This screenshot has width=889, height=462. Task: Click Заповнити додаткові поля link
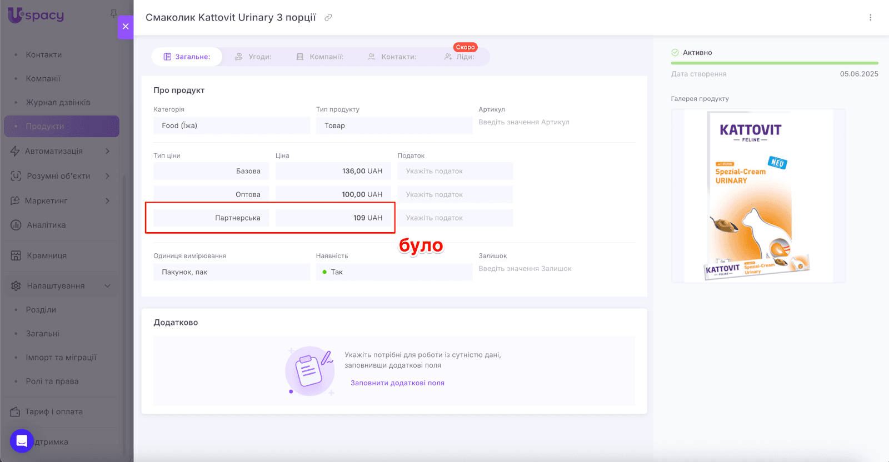397,383
